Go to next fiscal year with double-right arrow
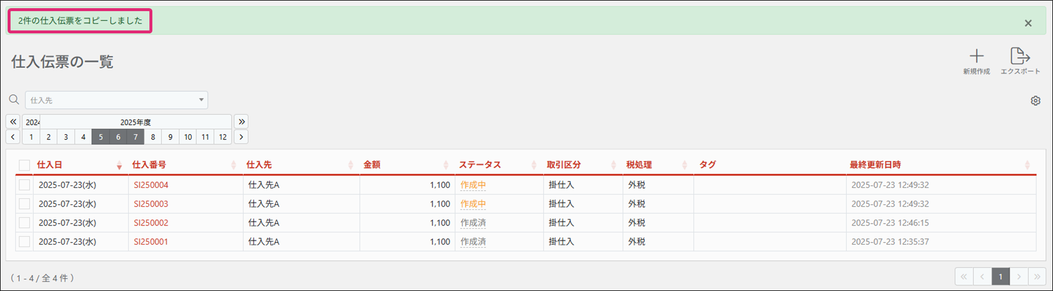 point(241,122)
